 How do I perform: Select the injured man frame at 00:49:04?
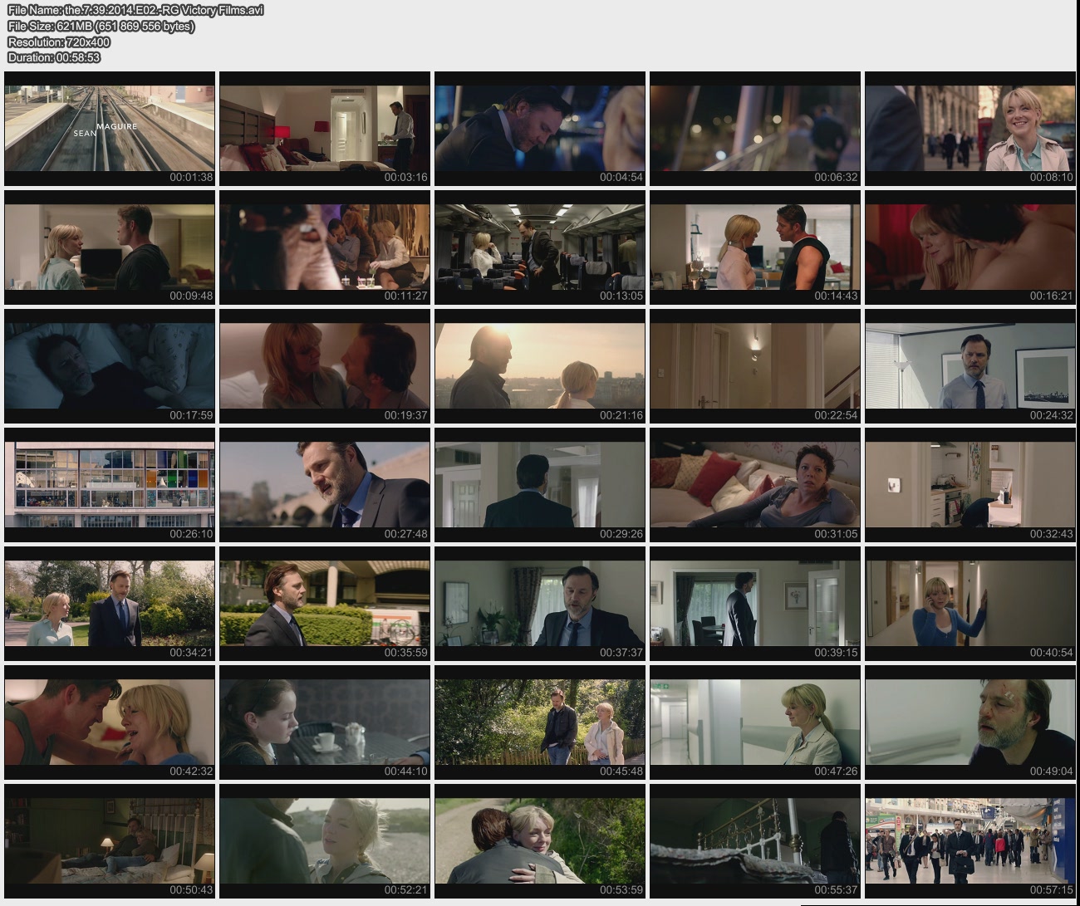tap(970, 722)
